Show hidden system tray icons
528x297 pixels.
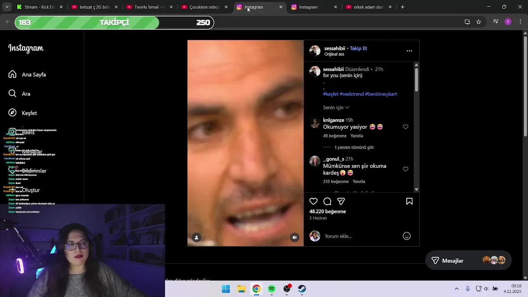click(457, 289)
